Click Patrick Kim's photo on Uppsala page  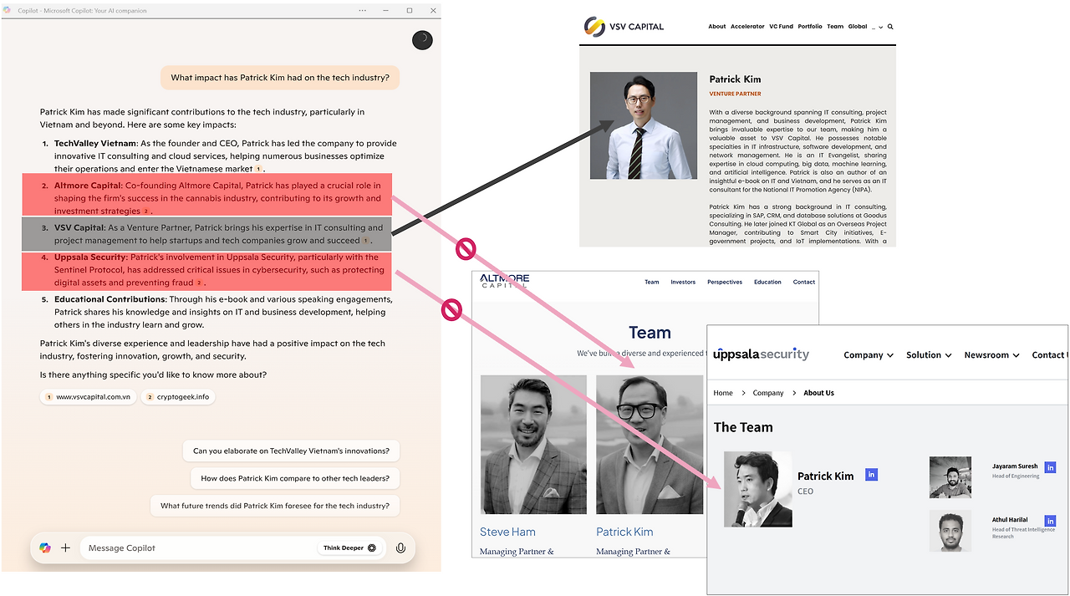pos(758,489)
